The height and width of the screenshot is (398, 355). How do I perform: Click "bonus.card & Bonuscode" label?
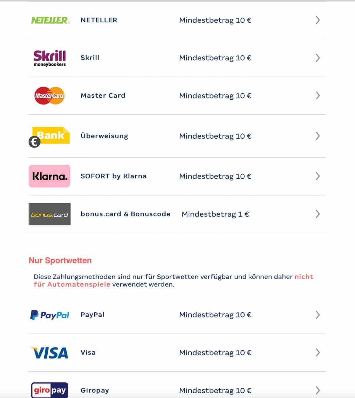click(125, 214)
